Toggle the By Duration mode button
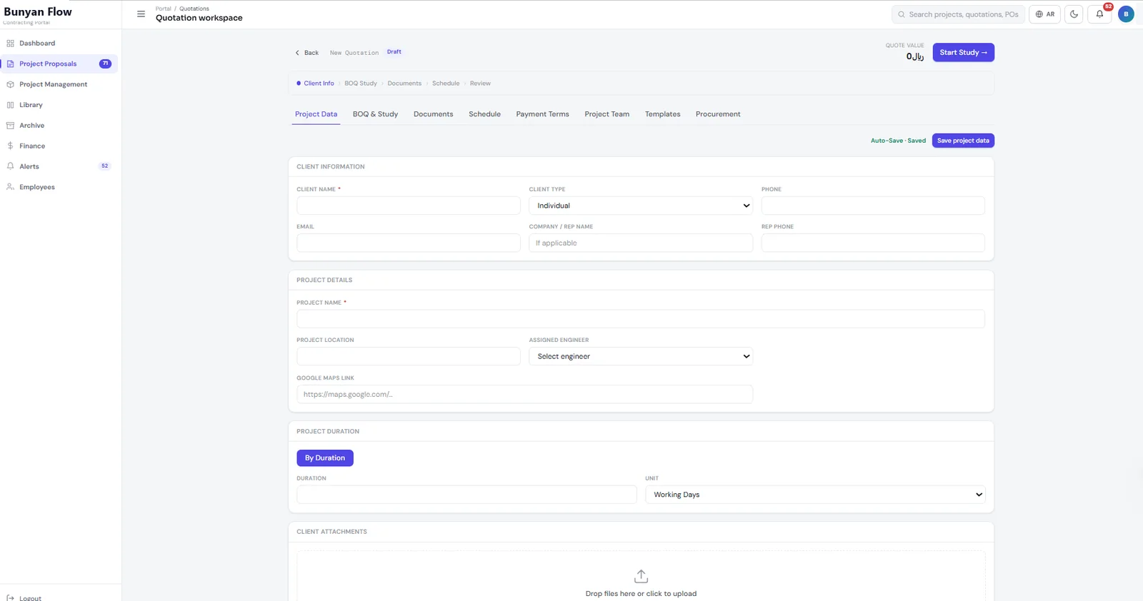The width and height of the screenshot is (1143, 601). coord(325,458)
